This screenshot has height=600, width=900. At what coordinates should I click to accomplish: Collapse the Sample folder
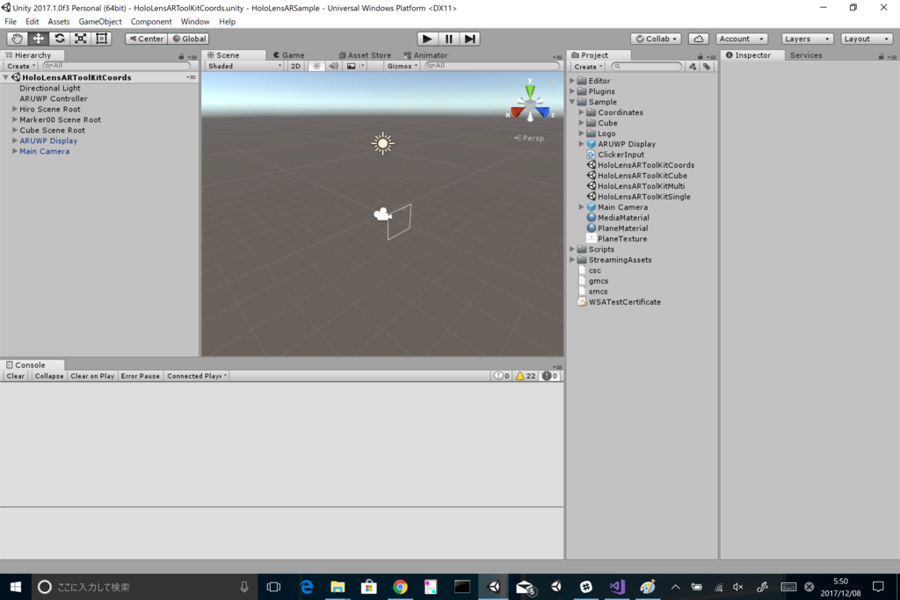pyautogui.click(x=572, y=102)
